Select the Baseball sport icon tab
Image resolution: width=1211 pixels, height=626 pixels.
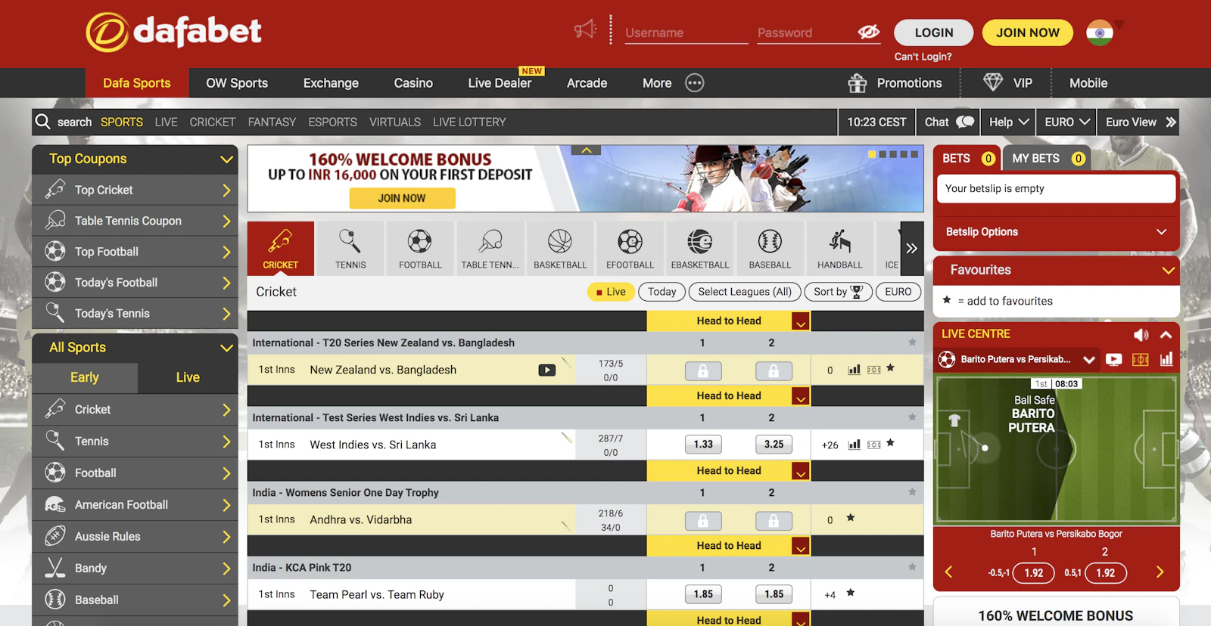click(770, 248)
